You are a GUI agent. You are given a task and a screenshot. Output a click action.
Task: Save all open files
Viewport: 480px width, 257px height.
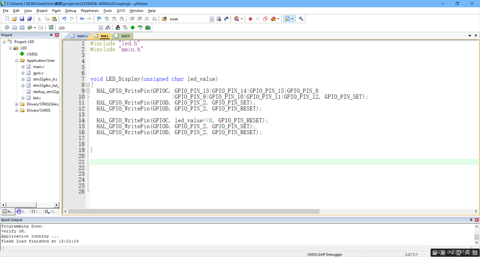pos(29,19)
